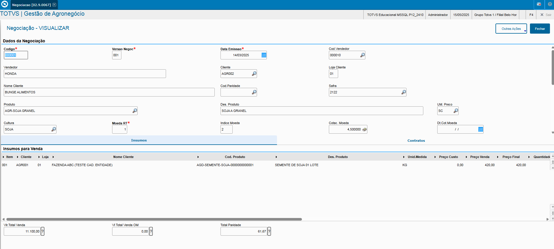Open the Cod.Paridade lookup magnifier

[254, 92]
